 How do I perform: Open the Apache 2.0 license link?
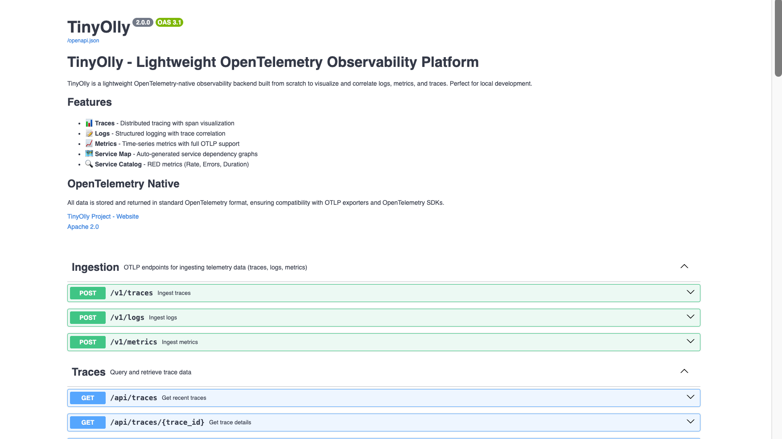click(x=83, y=227)
